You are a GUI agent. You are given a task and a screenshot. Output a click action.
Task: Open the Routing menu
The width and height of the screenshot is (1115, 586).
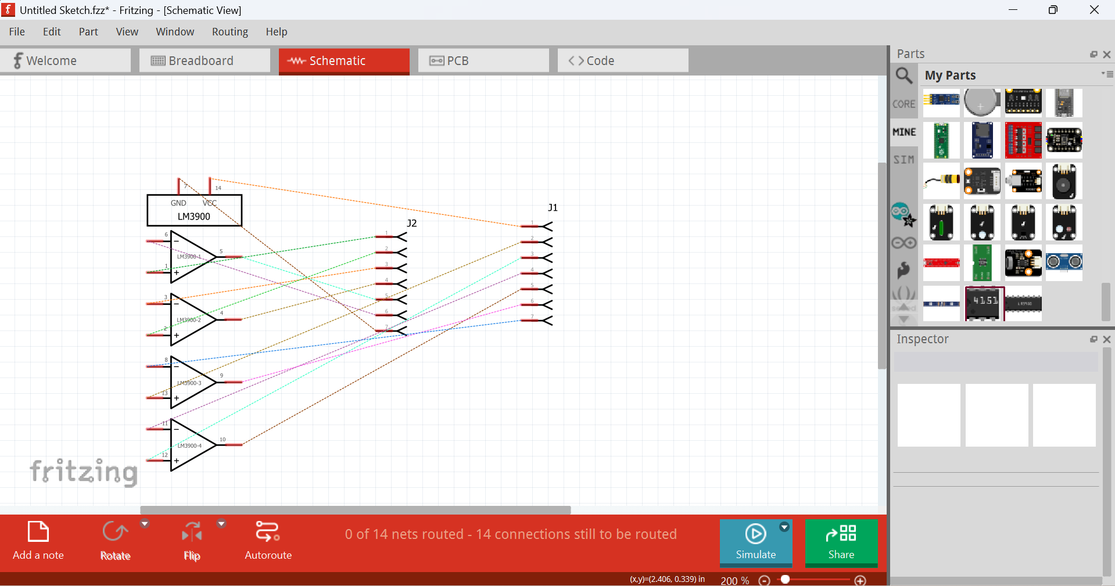[230, 32]
